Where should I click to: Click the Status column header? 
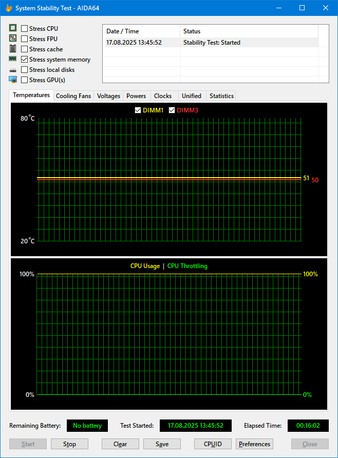249,31
